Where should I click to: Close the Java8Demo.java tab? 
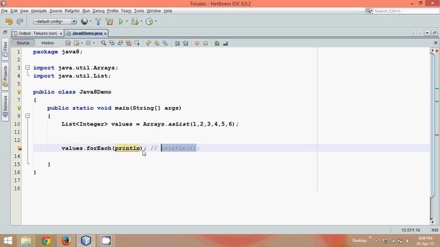pyautogui.click(x=105, y=34)
